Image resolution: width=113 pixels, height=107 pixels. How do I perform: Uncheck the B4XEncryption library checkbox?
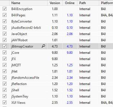pos(5,9)
